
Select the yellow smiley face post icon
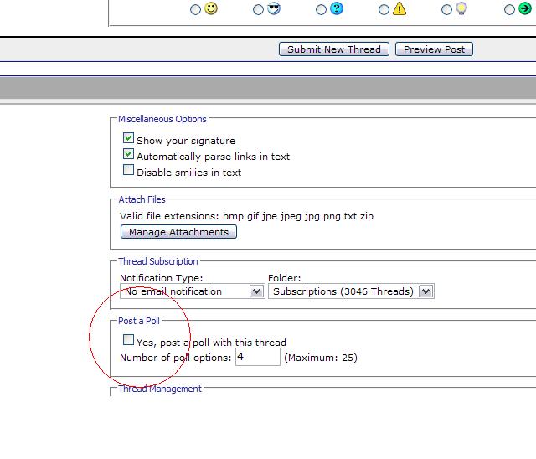[x=211, y=8]
